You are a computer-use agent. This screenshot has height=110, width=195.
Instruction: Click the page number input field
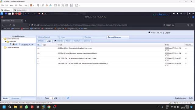(51, 98)
